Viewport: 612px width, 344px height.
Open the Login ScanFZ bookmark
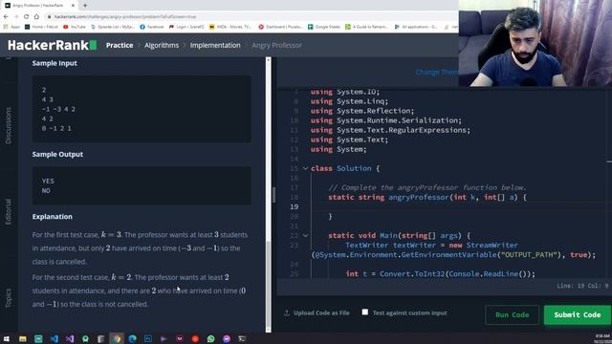click(x=186, y=27)
